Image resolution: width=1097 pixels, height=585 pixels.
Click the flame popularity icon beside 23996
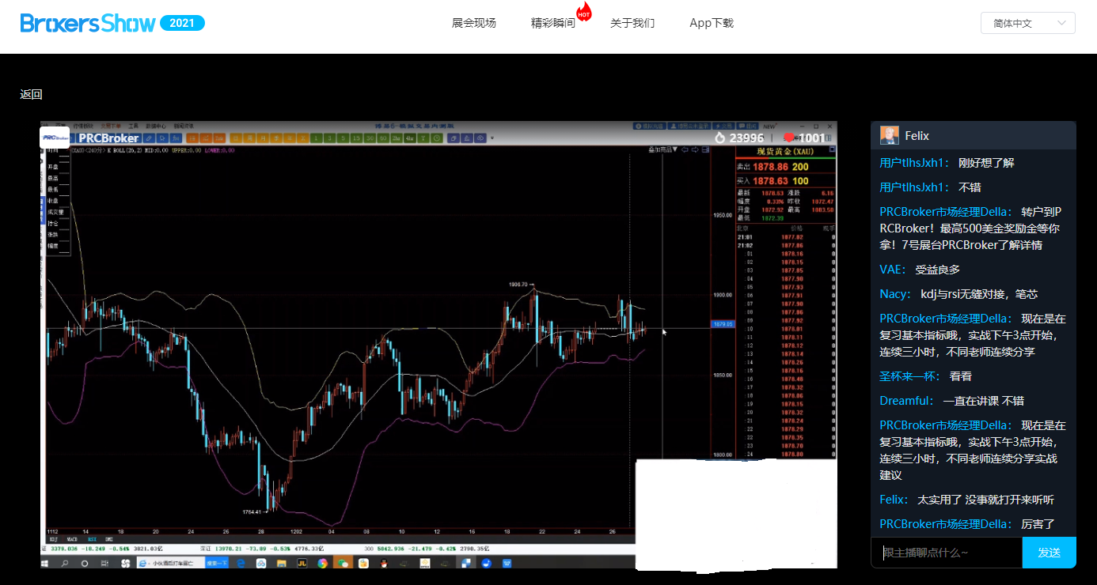coord(719,138)
